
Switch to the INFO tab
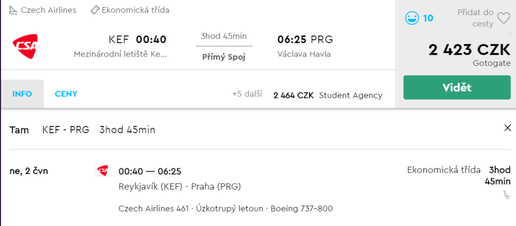tap(22, 94)
